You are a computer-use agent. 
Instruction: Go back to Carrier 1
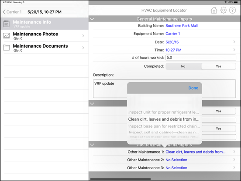point(12,12)
